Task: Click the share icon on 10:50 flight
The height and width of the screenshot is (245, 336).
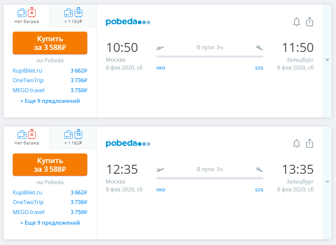Action: tap(310, 22)
